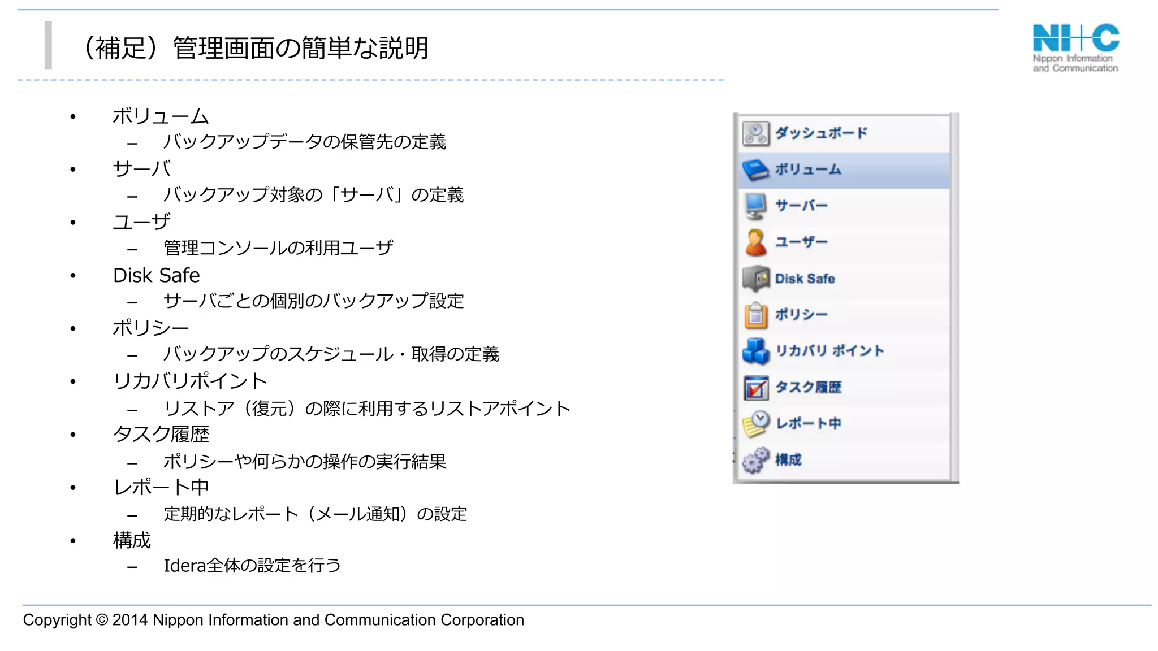This screenshot has height=651, width=1158.
Task: Click the clock Reporting icon
Action: (756, 424)
